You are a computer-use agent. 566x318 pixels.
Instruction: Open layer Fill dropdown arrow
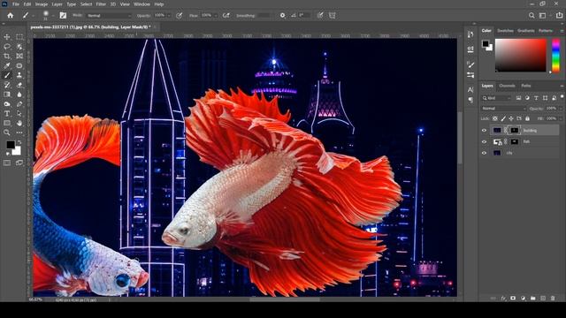[x=560, y=118]
